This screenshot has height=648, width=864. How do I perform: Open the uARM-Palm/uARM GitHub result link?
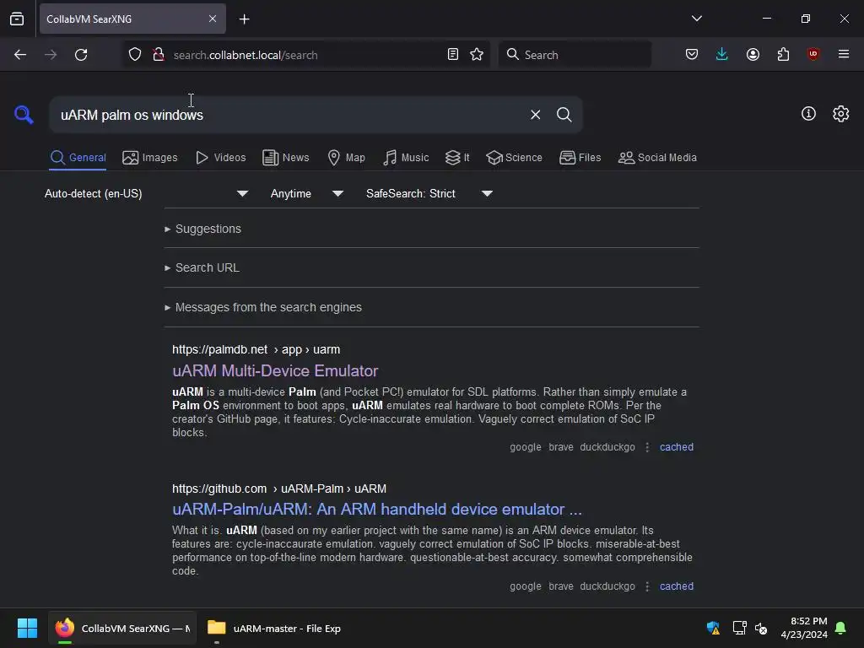coord(377,509)
